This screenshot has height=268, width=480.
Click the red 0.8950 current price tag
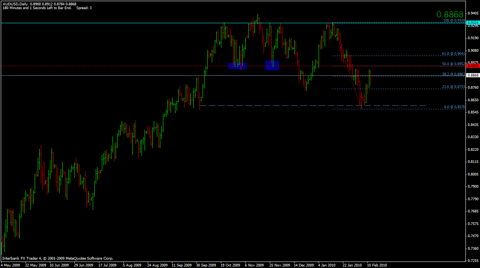473,65
